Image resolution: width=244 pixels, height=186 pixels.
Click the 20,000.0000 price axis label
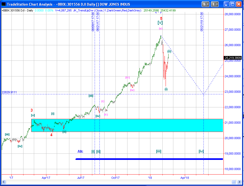[x=233, y=138]
